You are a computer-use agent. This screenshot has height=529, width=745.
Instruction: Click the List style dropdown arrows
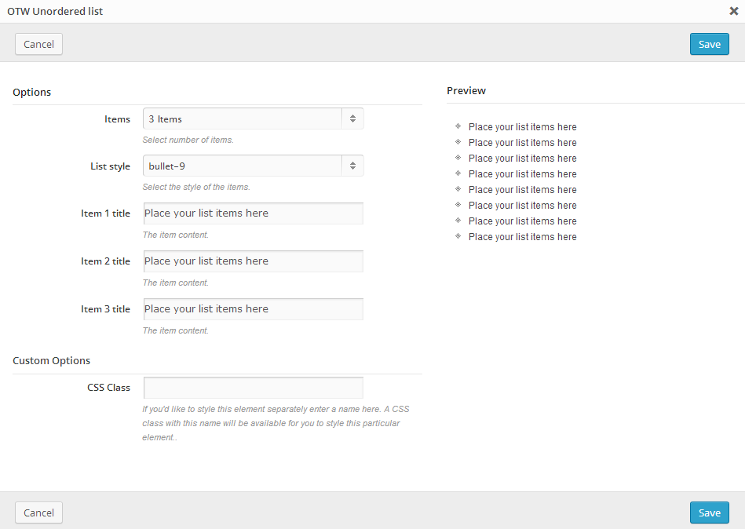[352, 166]
